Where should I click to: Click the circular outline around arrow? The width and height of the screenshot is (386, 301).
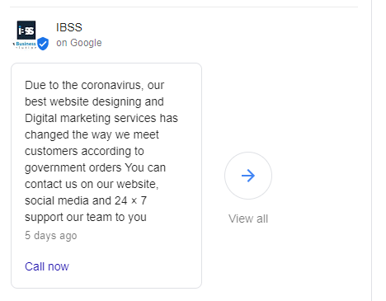click(x=248, y=176)
